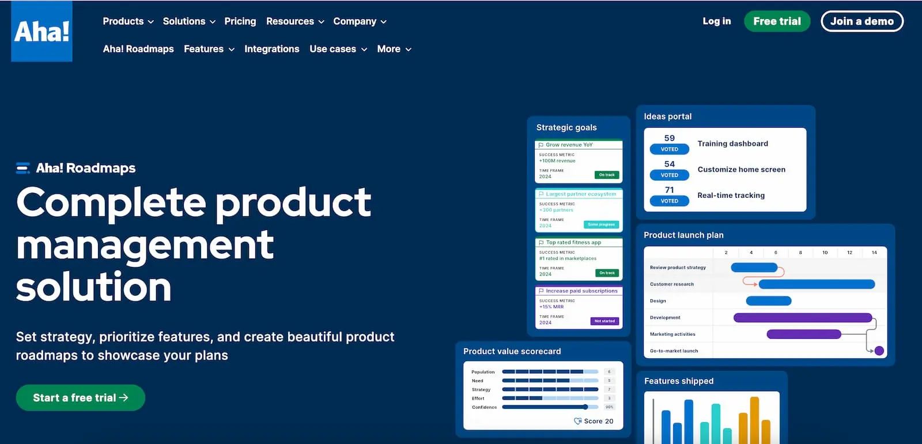Screen dimensions: 922x444
Task: Click the Aha! logo
Action: [41, 31]
